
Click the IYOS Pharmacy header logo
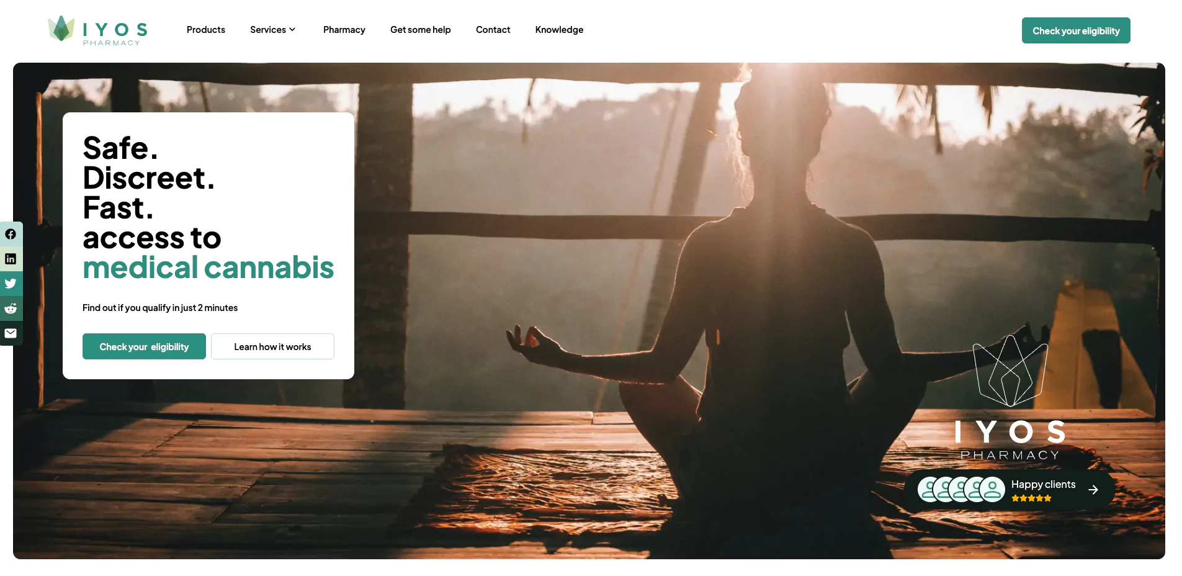(x=97, y=30)
